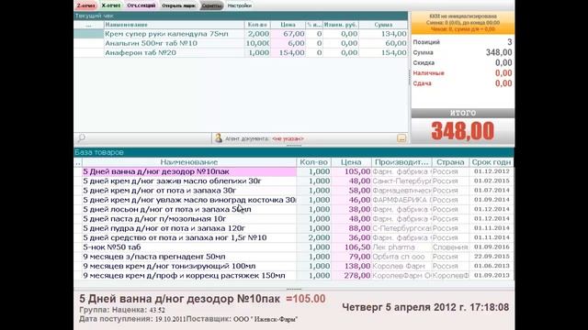588x330 pixels.
Task: Click the Срок годн column header
Action: point(492,162)
